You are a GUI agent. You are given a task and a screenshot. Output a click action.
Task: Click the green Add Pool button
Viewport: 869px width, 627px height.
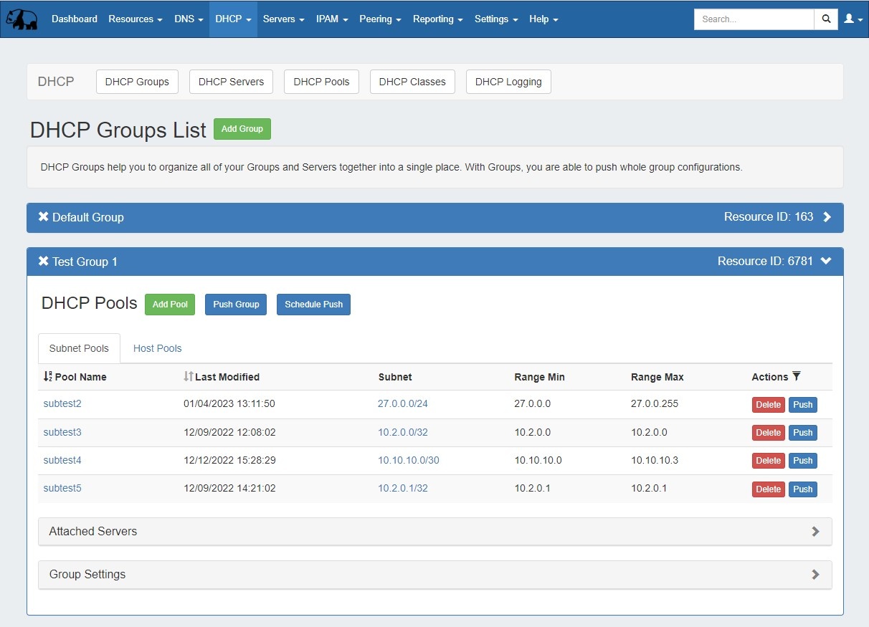(170, 305)
